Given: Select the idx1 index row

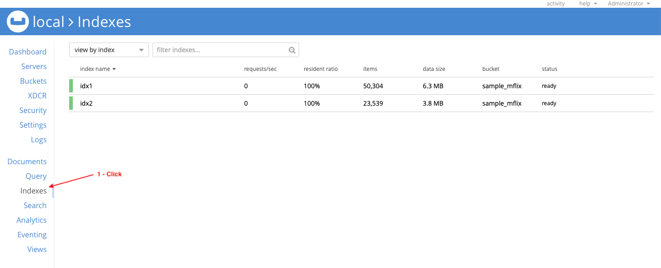Looking at the screenshot, I should (183, 86).
